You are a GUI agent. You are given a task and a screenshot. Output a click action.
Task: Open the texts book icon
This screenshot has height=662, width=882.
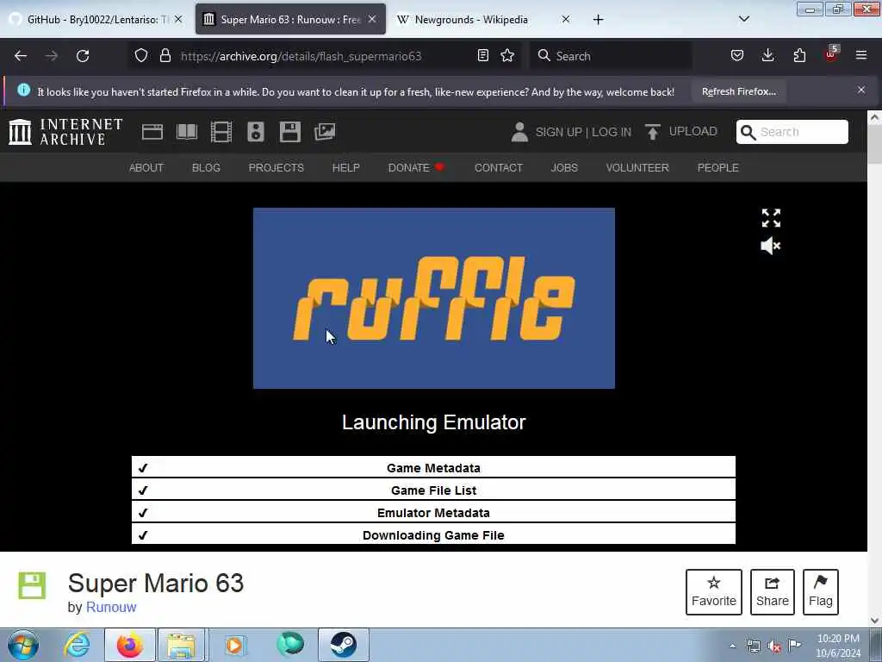point(187,132)
